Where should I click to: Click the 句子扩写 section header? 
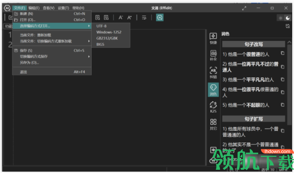pyautogui.click(x=254, y=119)
